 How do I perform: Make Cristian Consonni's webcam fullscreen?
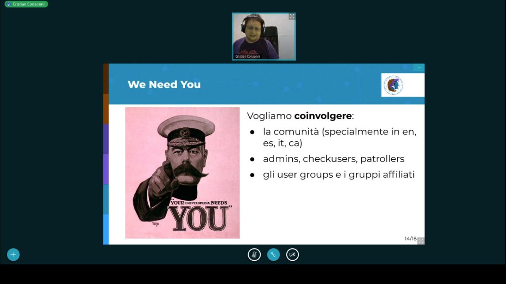tap(292, 16)
